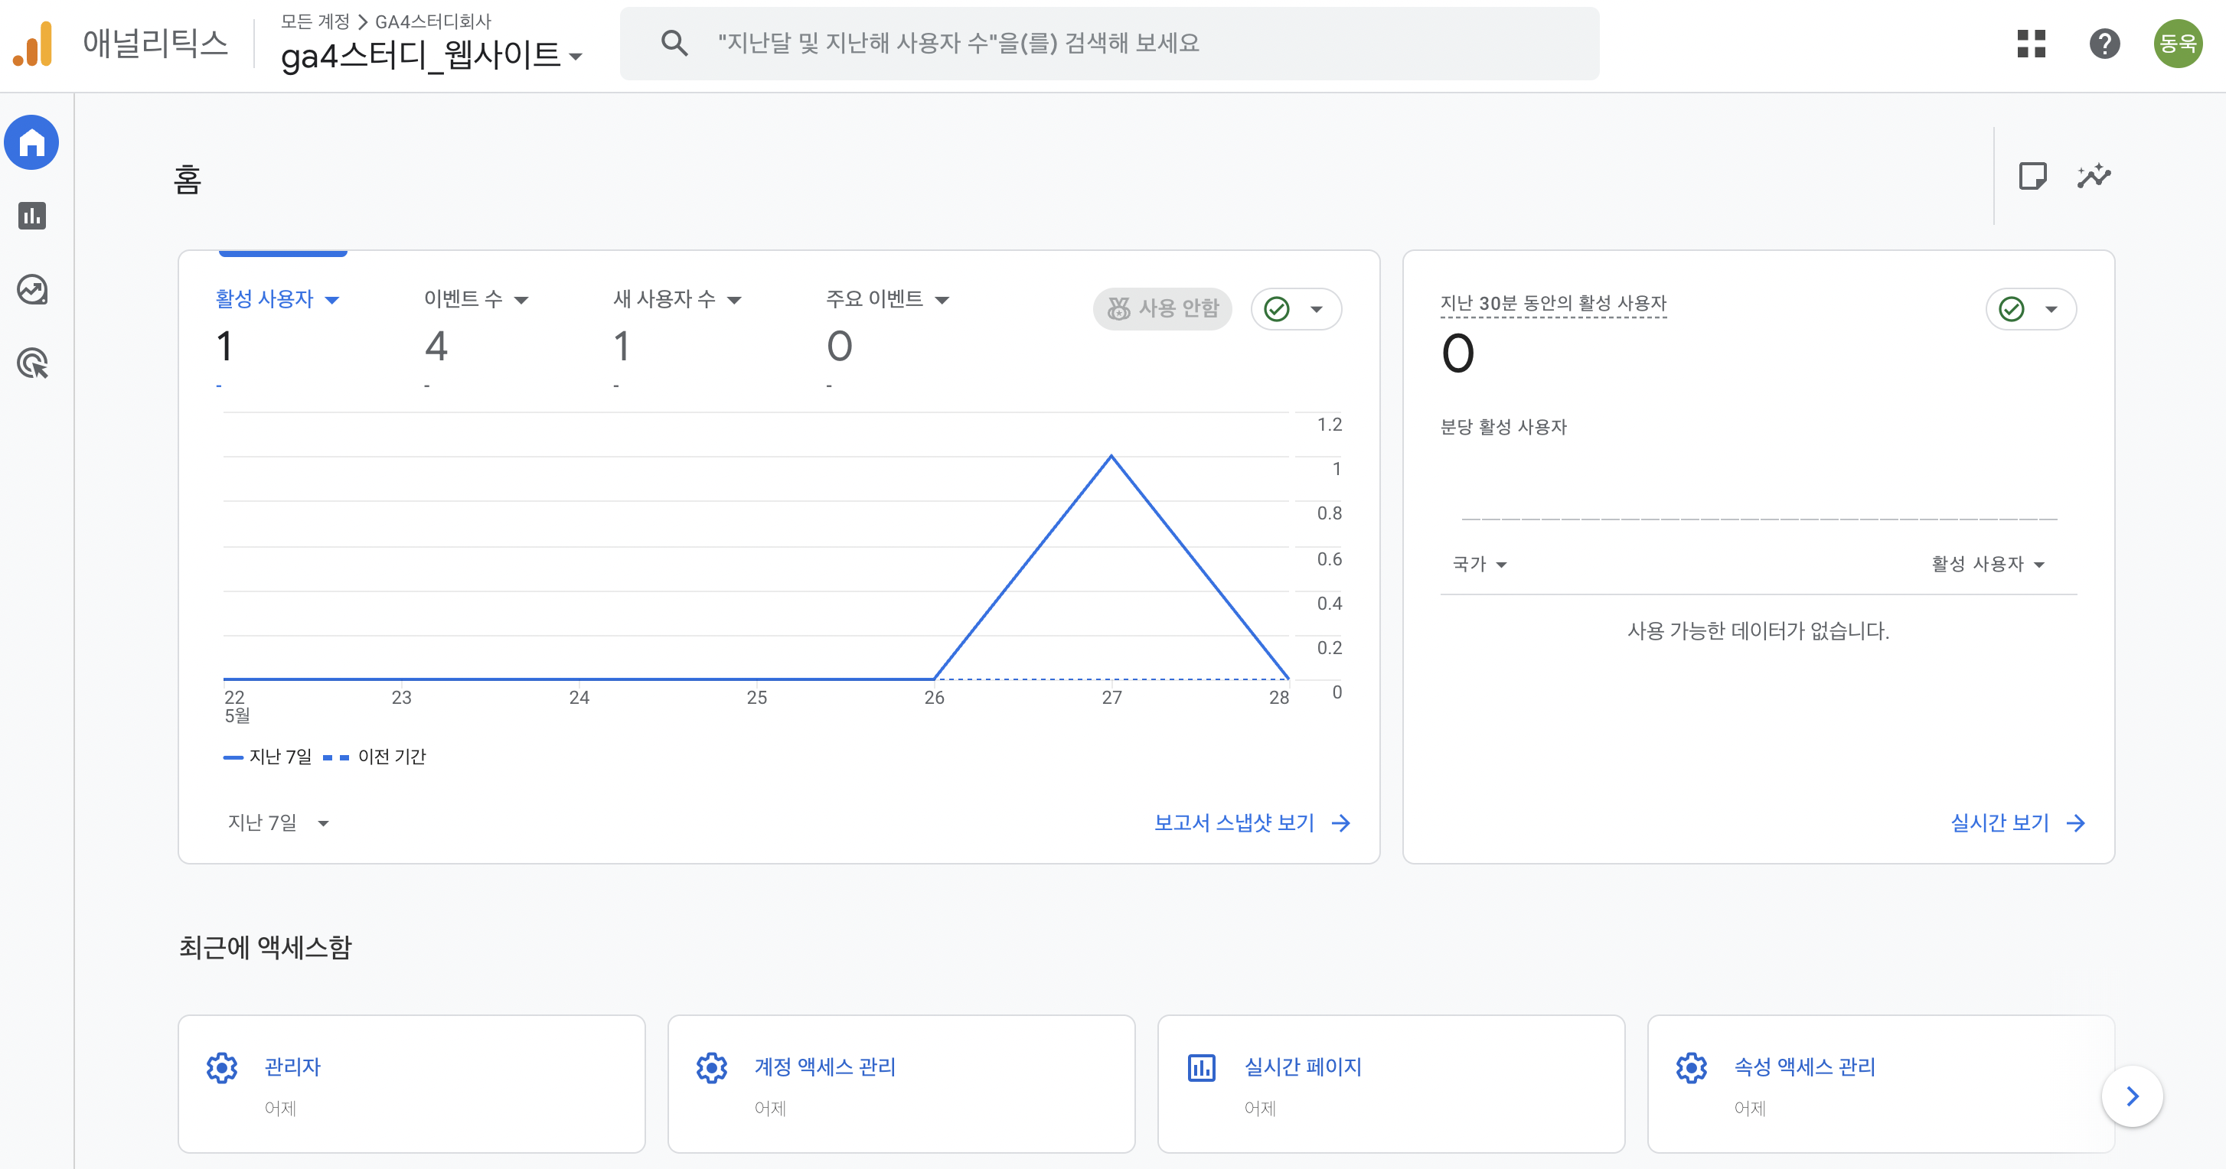Click the gear icon on 관리자 card
Screen dimensions: 2226x1169
222,1068
